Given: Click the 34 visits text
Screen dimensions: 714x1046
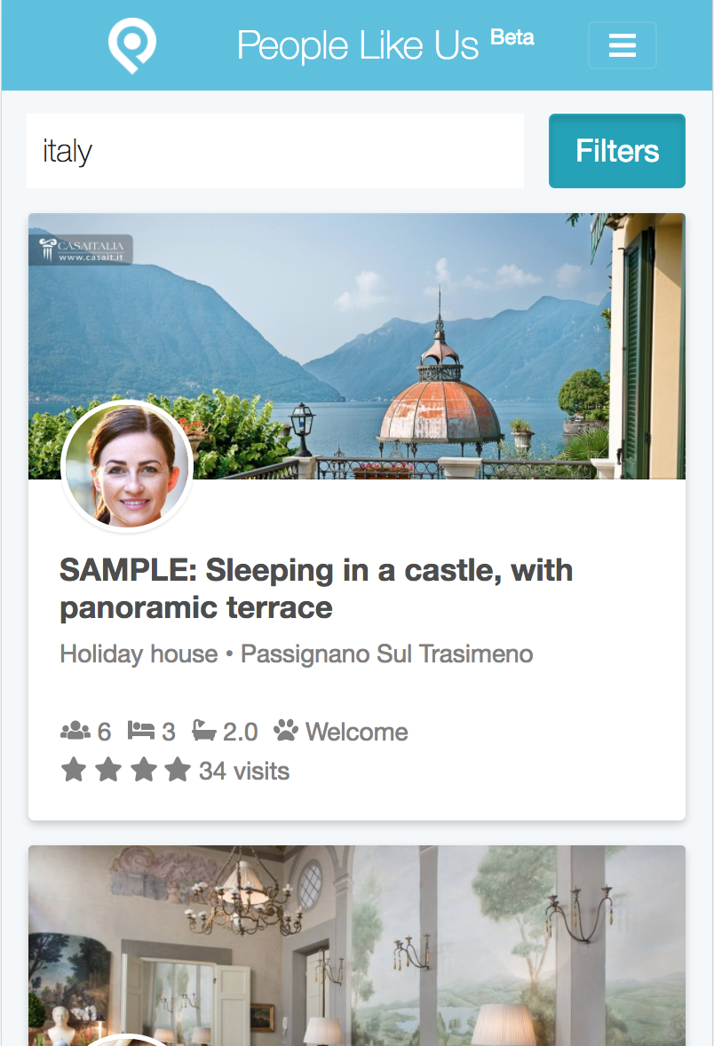Looking at the screenshot, I should point(244,771).
